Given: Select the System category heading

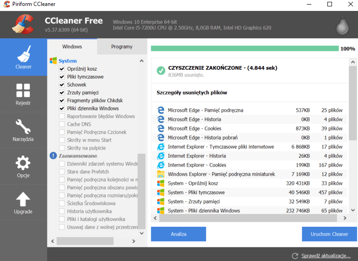Looking at the screenshot, I should [x=68, y=61].
